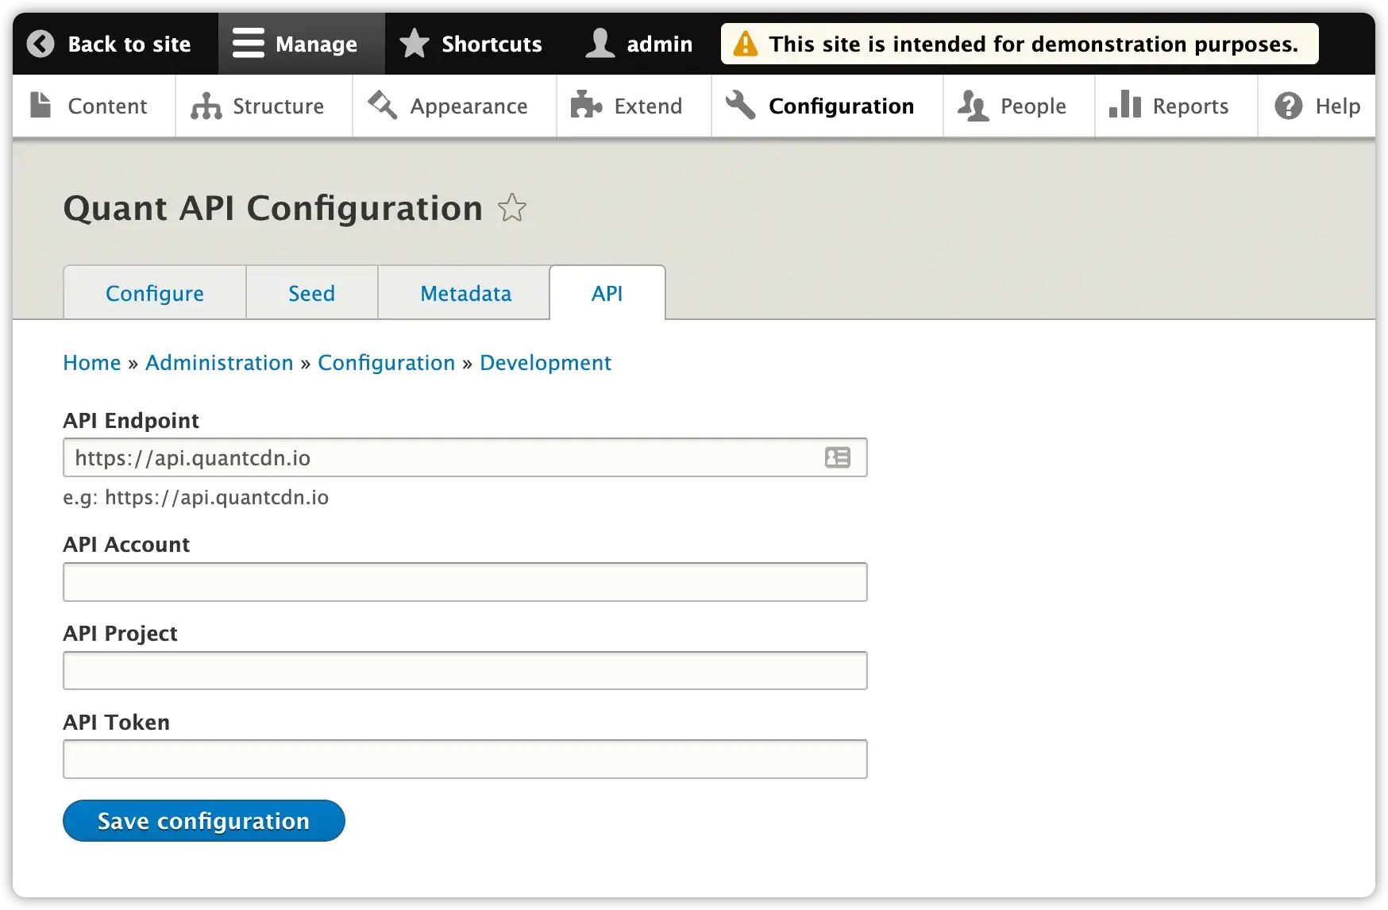
Task: Click the Home breadcrumb link
Action: (x=92, y=362)
